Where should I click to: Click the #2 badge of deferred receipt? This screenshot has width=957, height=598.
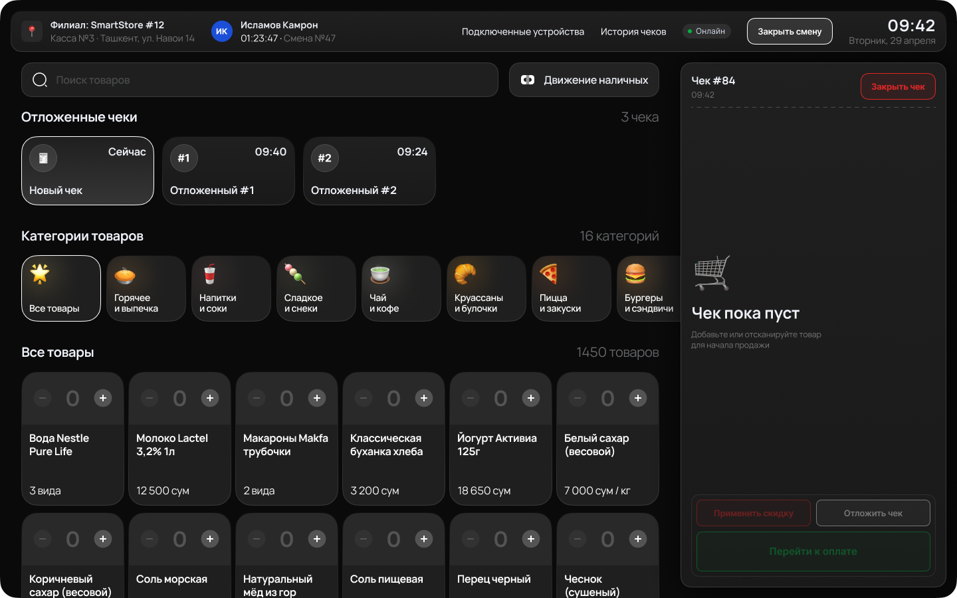point(325,158)
